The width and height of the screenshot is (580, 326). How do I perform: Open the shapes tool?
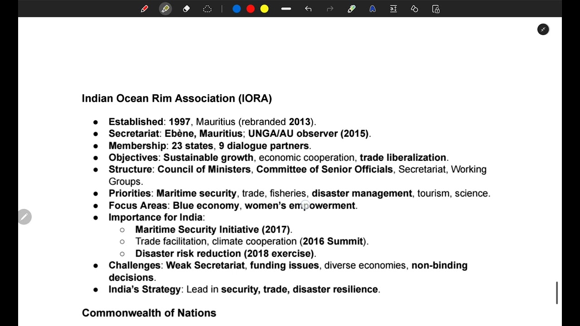pyautogui.click(x=414, y=9)
